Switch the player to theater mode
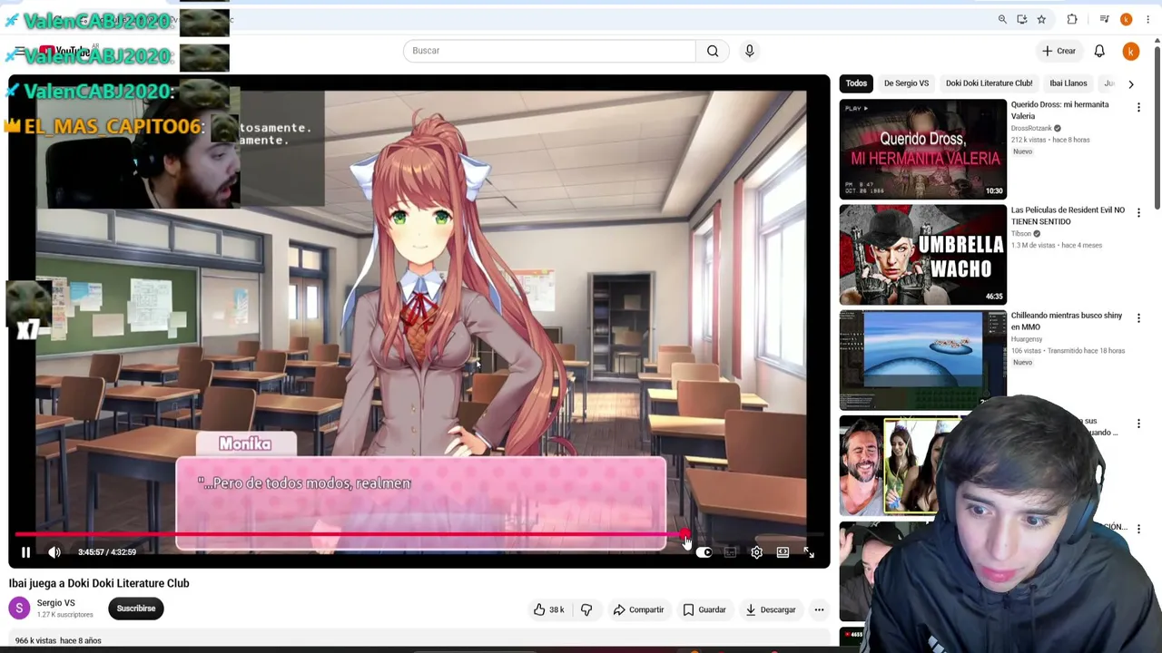This screenshot has width=1162, height=653. pos(783,552)
